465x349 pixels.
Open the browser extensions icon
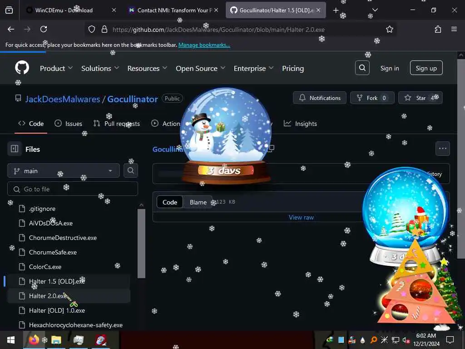pyautogui.click(x=438, y=29)
